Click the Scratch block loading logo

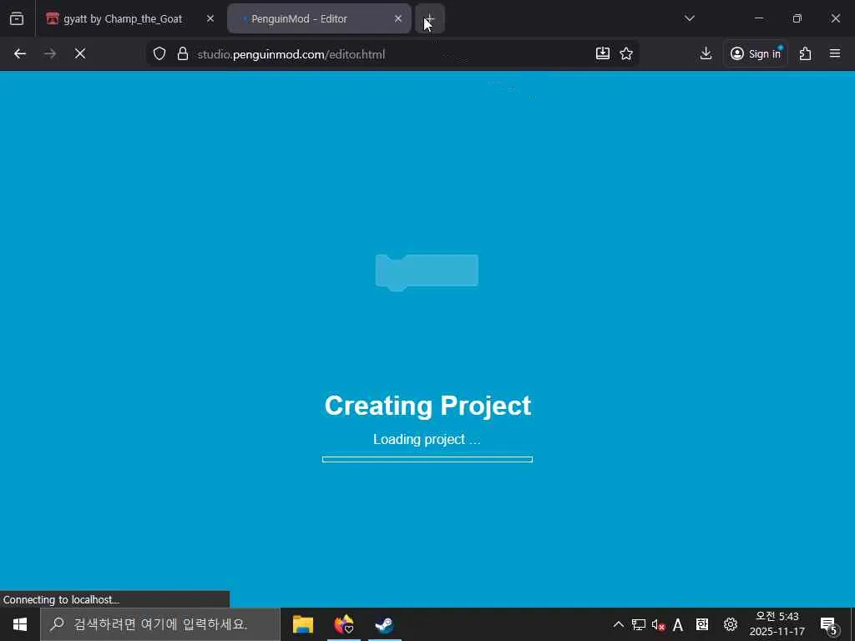point(427,272)
